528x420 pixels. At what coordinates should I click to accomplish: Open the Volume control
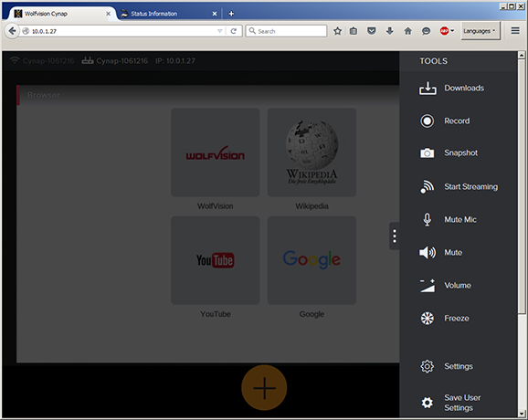[428, 286]
